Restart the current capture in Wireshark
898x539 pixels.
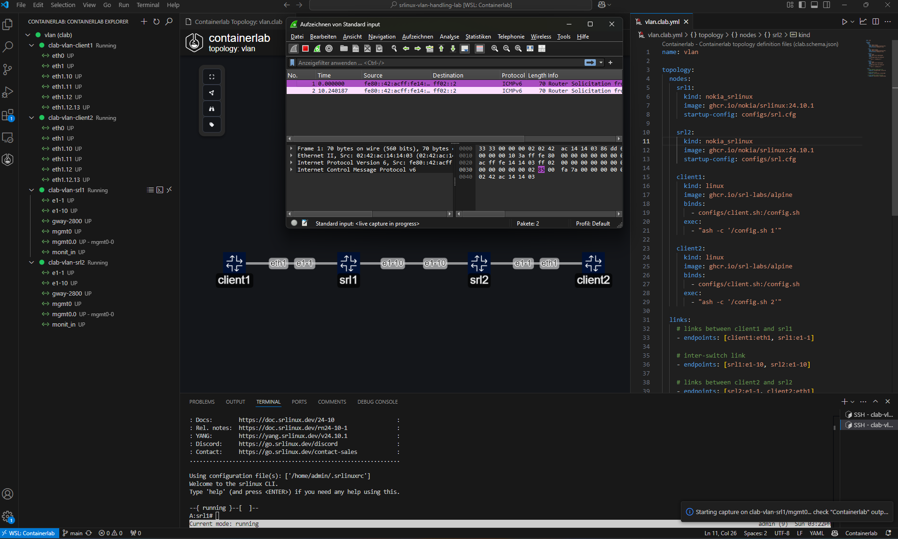(317, 48)
